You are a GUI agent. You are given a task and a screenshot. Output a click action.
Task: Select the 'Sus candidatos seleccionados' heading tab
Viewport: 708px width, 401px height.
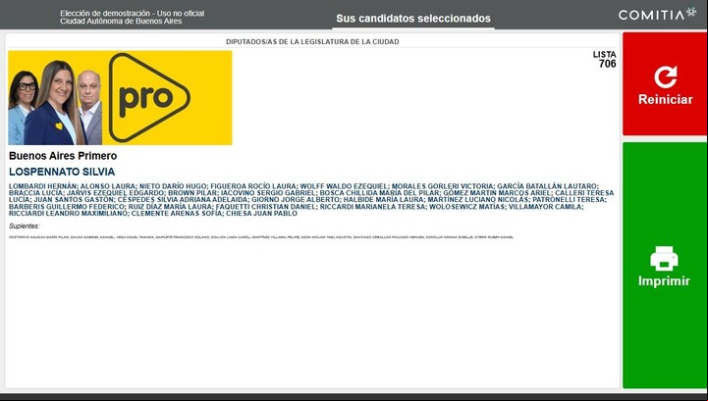click(413, 19)
